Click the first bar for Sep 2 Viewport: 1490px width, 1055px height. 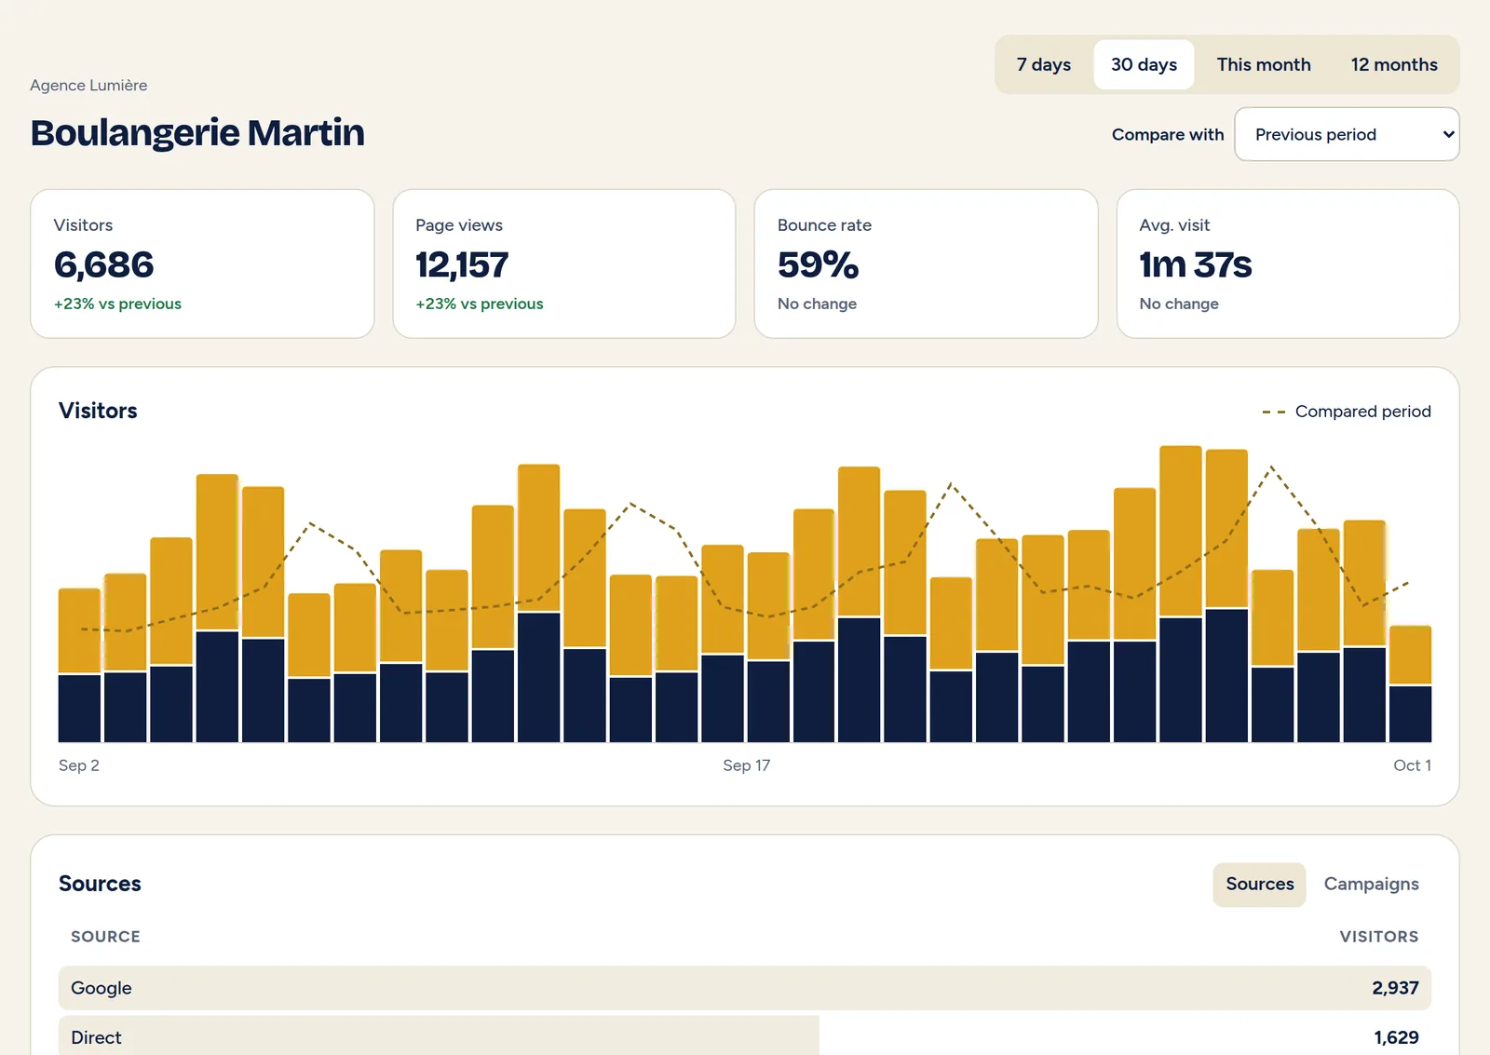point(79,666)
